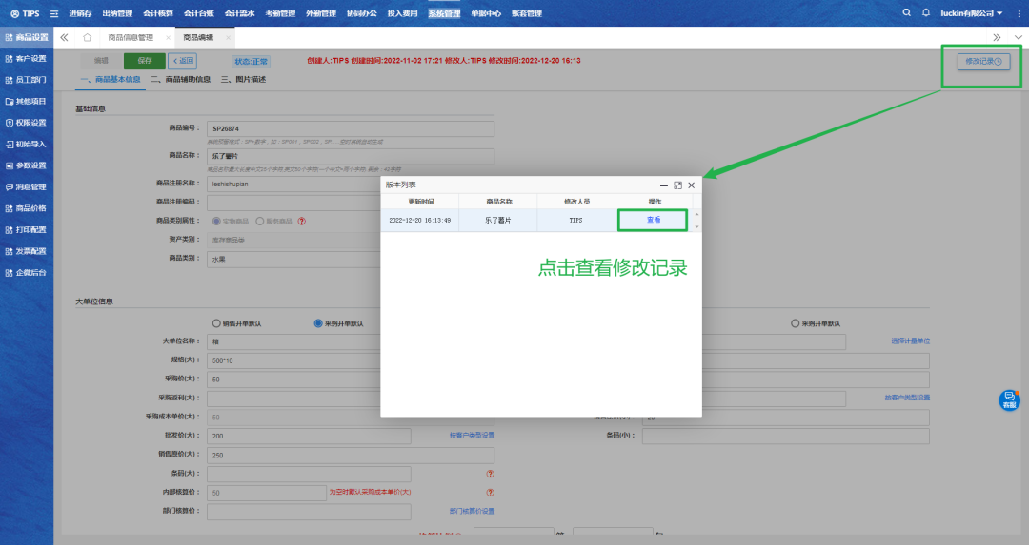1029x545 pixels.
Task: Select the 采购开单默认 radio on the left
Action: 318,323
